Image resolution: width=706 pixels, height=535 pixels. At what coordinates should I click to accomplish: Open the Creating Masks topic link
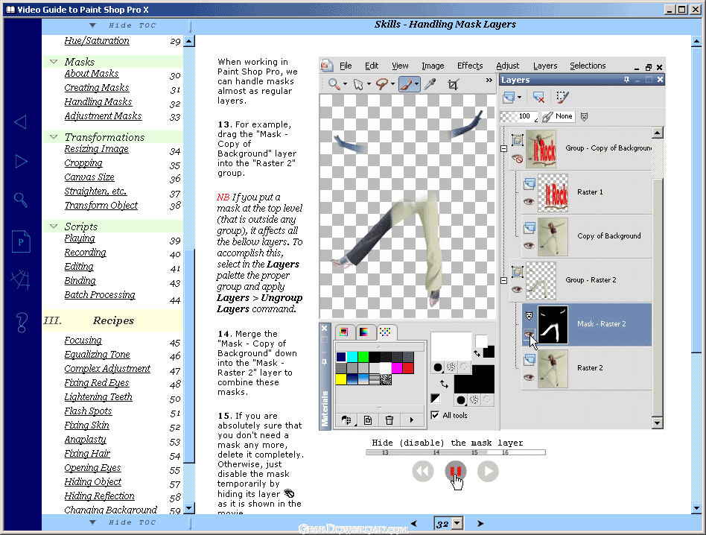click(96, 88)
